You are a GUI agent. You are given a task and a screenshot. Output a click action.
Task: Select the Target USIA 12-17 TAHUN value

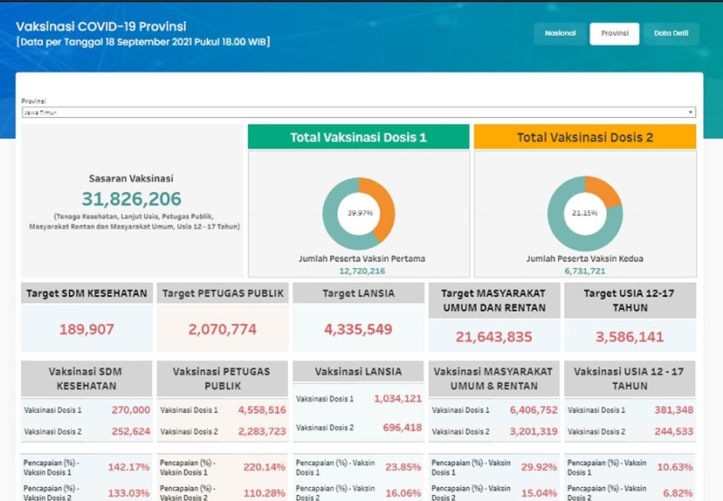(629, 337)
